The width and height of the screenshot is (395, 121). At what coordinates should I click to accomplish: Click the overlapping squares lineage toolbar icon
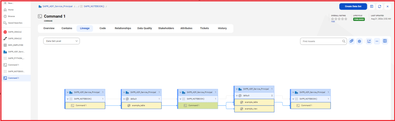click(352, 41)
